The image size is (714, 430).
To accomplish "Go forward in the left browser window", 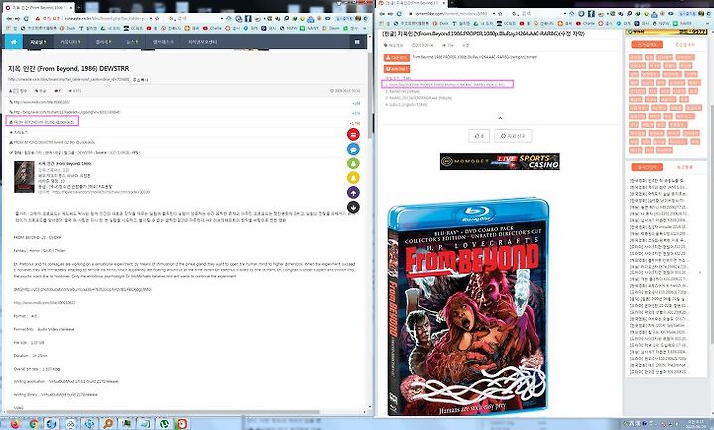I will 17,18.
